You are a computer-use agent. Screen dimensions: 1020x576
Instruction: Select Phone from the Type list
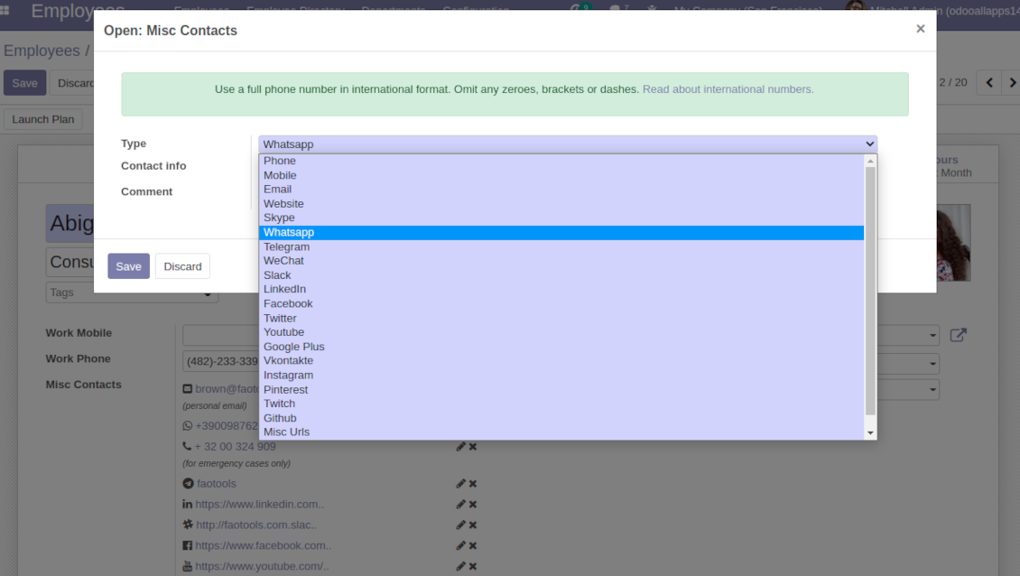tap(561, 161)
